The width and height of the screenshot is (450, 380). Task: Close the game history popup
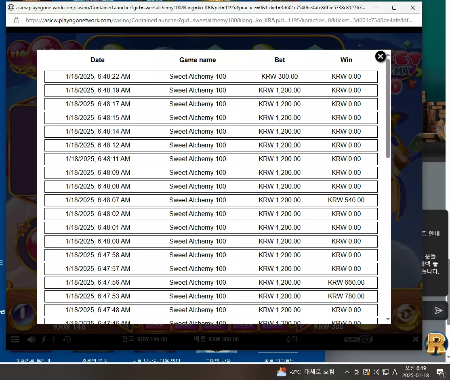(x=380, y=57)
